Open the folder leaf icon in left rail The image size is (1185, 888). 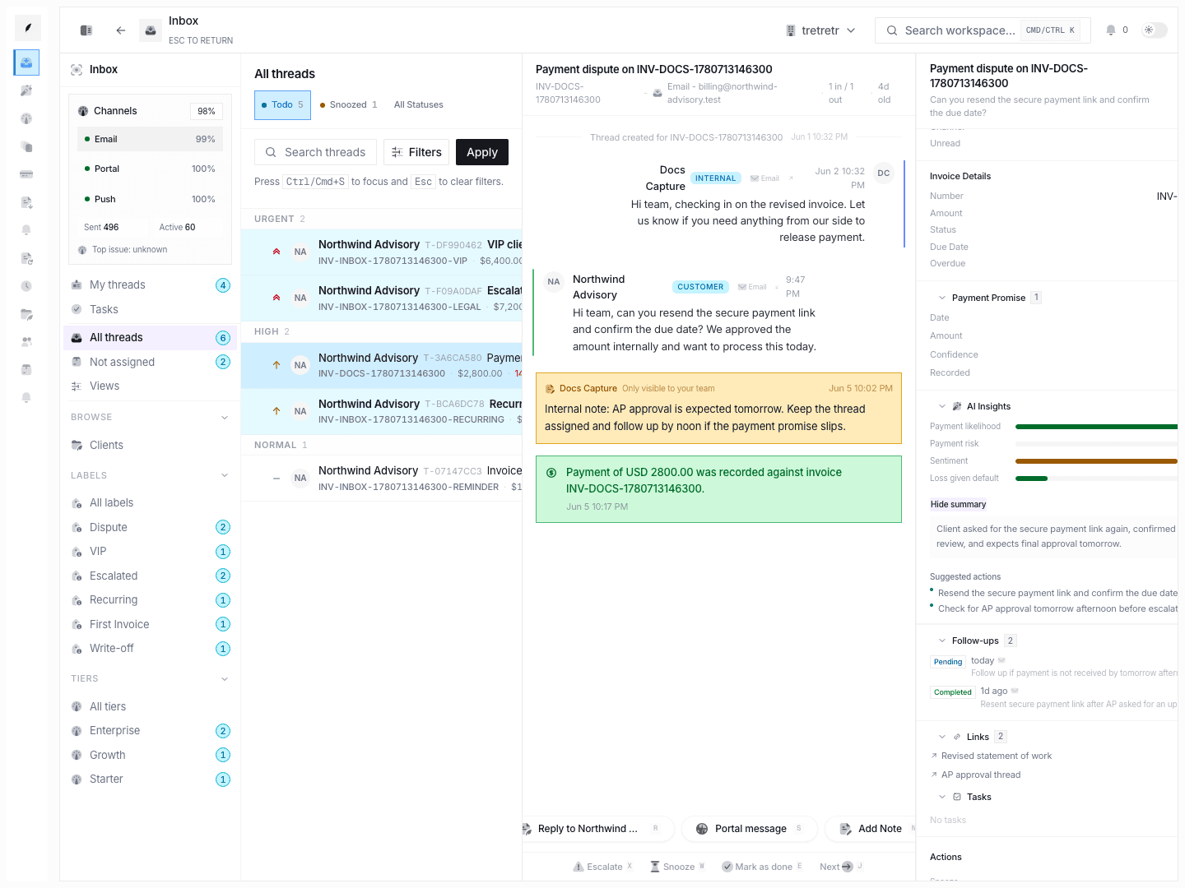click(26, 314)
